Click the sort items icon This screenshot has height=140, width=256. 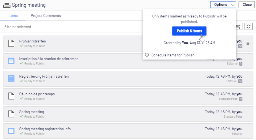[239, 27]
